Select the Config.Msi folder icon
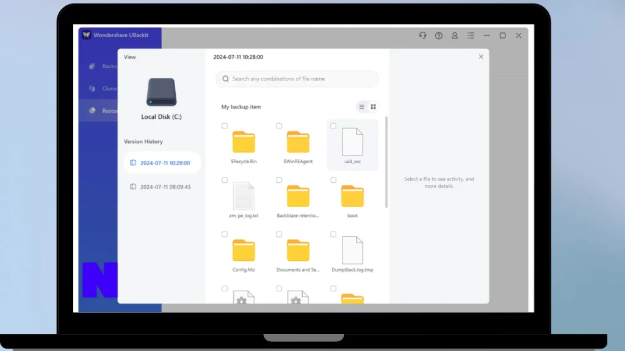625x351 pixels. click(x=244, y=250)
